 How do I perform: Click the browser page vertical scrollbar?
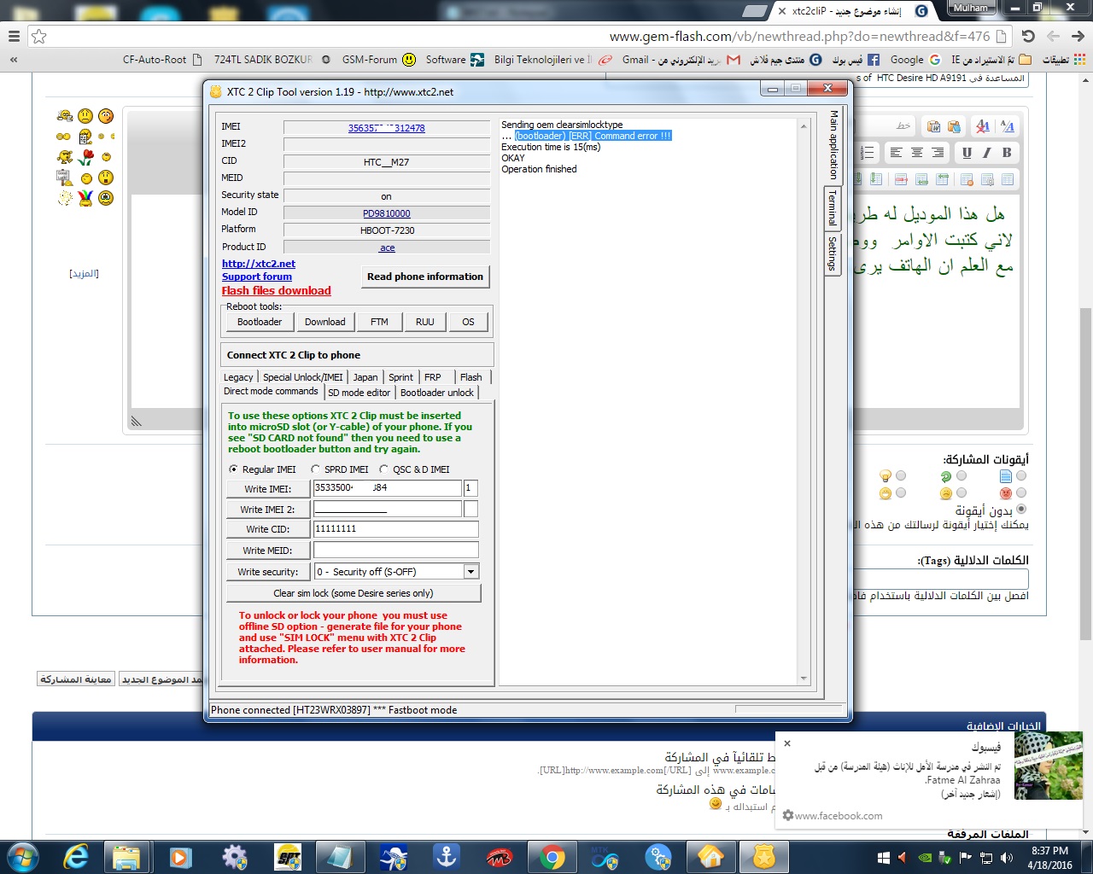(1085, 474)
